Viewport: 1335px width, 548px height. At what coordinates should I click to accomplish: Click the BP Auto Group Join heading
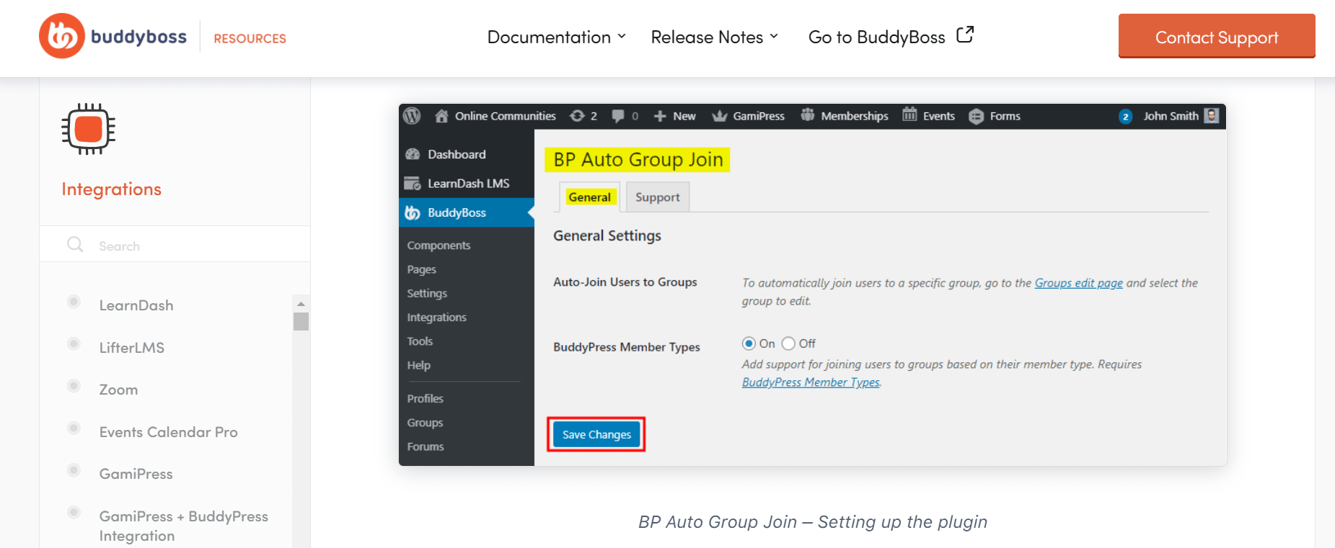tap(638, 159)
